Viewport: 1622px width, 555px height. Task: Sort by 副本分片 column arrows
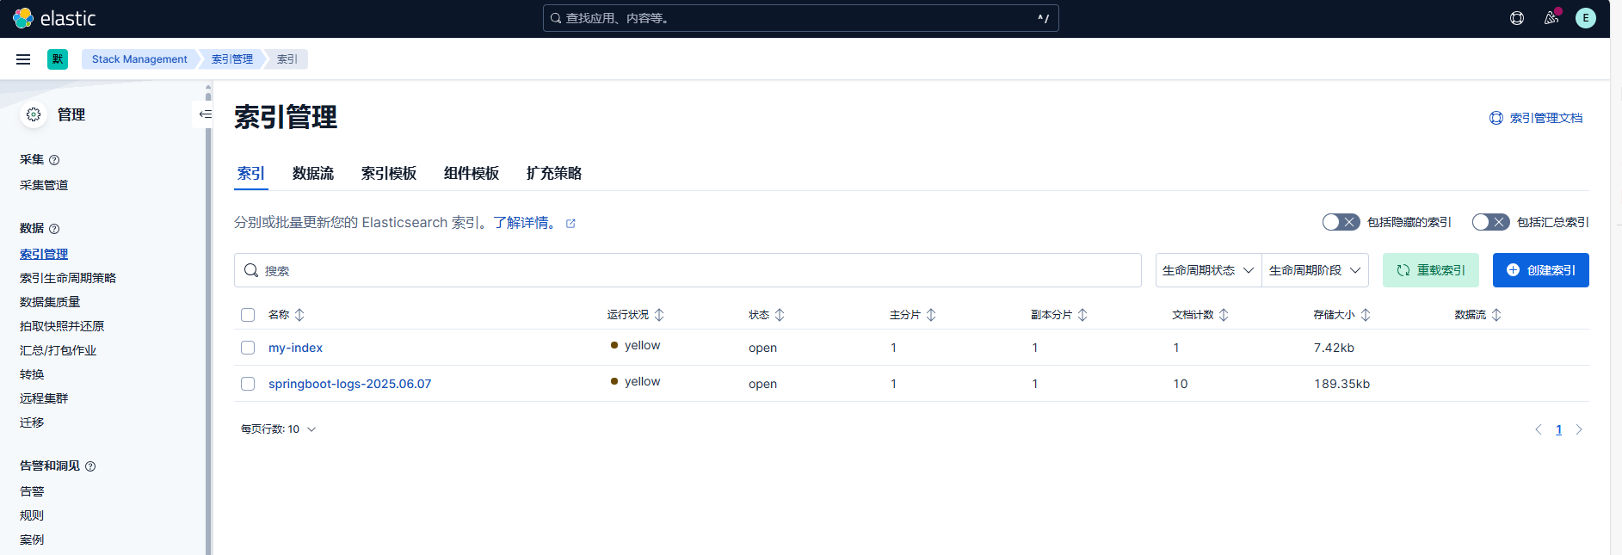1082,315
